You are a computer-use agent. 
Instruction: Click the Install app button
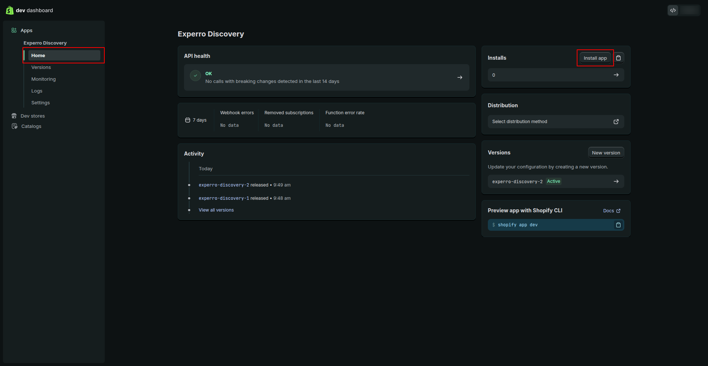(x=595, y=58)
